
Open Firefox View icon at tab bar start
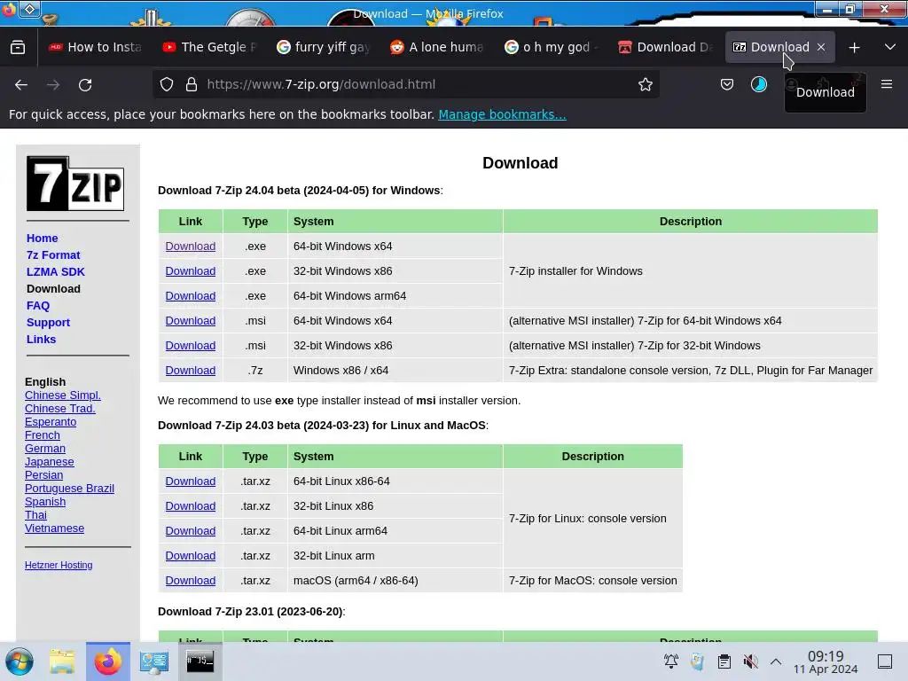pos(18,47)
